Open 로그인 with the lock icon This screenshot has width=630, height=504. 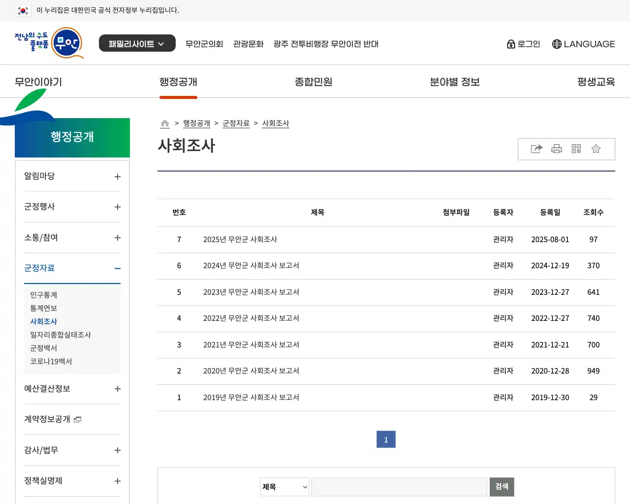524,44
